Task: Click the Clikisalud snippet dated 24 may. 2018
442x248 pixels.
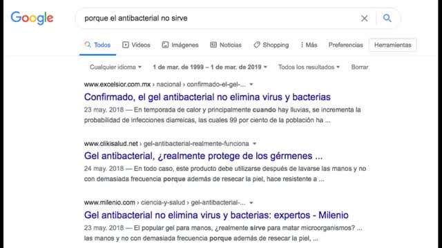Action: point(225,174)
